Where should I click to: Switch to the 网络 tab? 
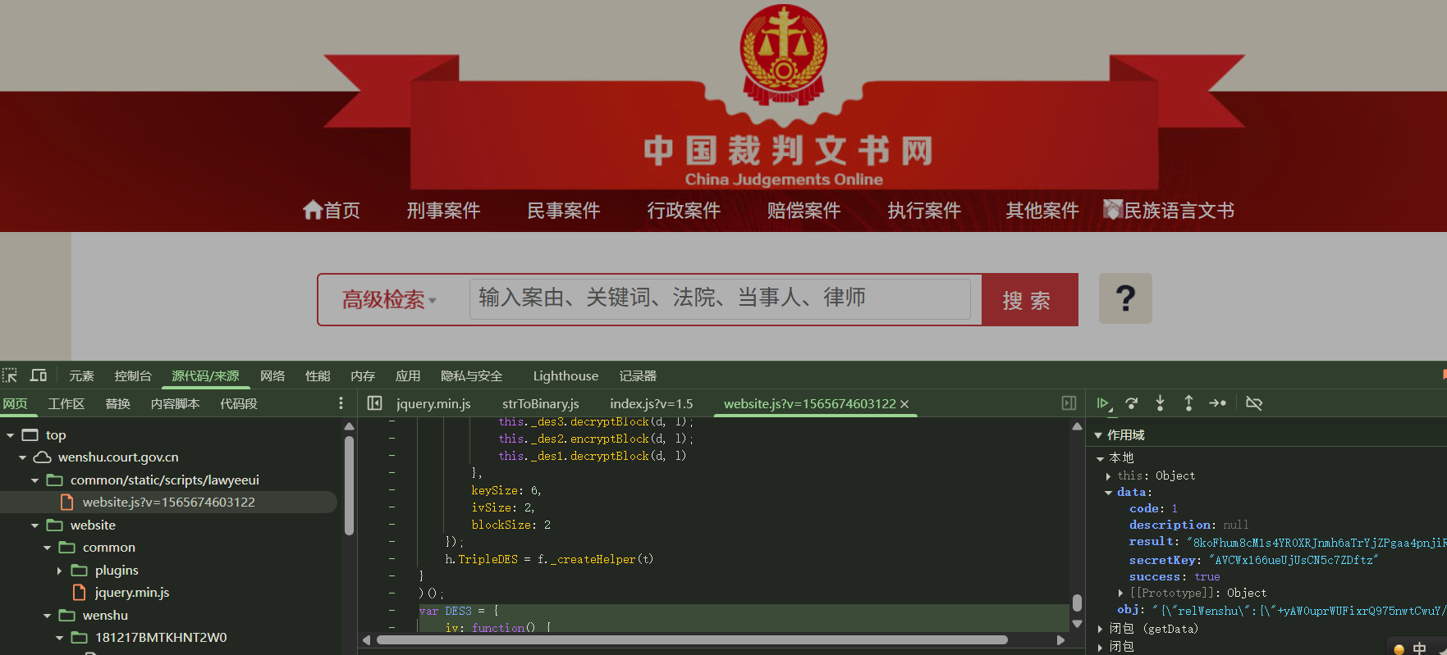[272, 375]
